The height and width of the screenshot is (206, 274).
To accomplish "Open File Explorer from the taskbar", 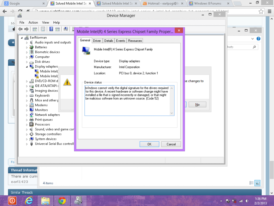I will coord(45,201).
